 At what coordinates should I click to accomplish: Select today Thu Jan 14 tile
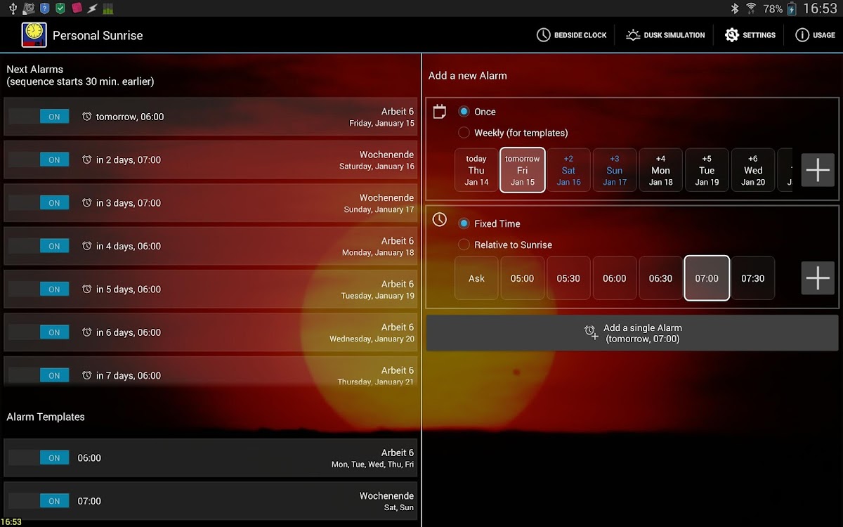coord(476,170)
